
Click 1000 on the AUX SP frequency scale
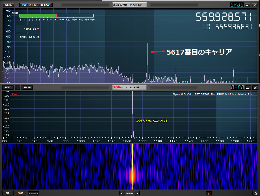click(x=81, y=141)
